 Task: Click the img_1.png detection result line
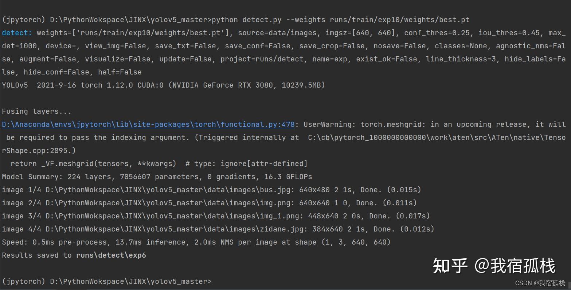tap(216, 216)
